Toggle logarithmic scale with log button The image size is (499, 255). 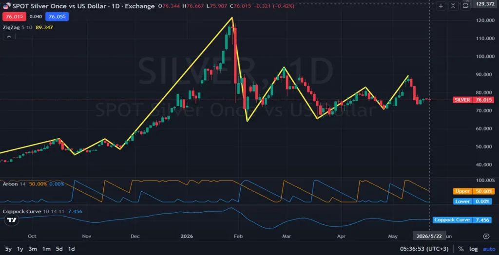click(x=474, y=249)
